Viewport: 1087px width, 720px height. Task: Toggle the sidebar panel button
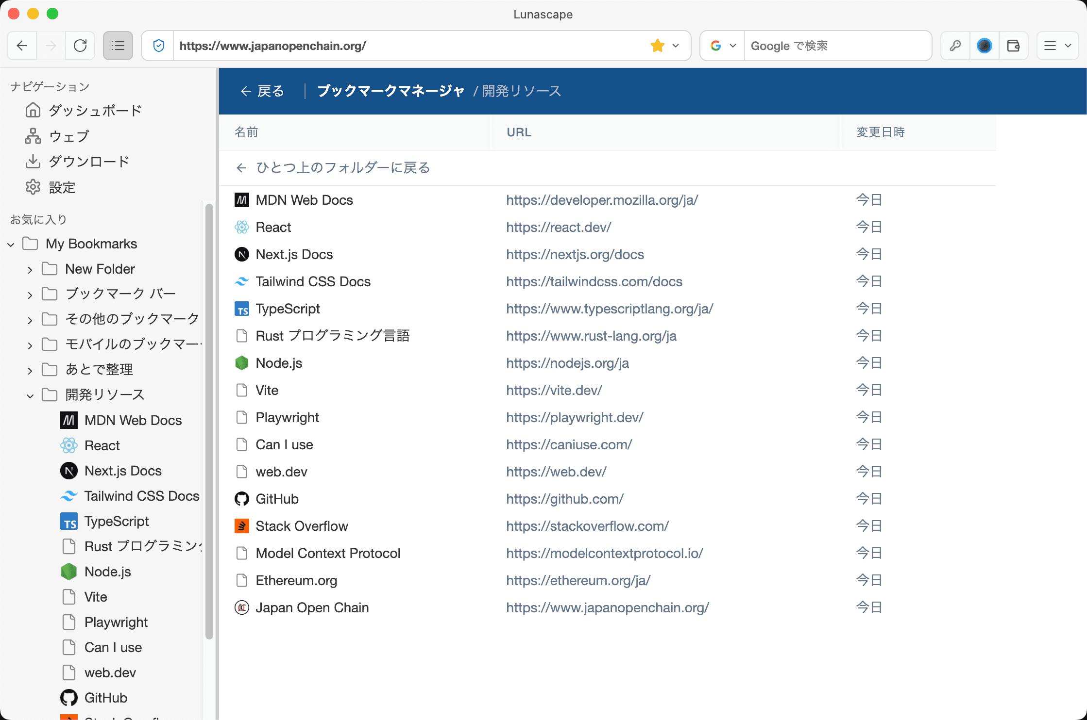pos(118,46)
